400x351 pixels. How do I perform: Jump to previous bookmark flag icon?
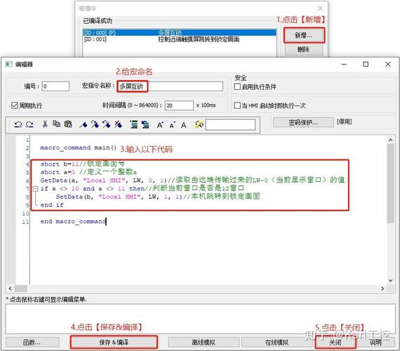pos(107,124)
